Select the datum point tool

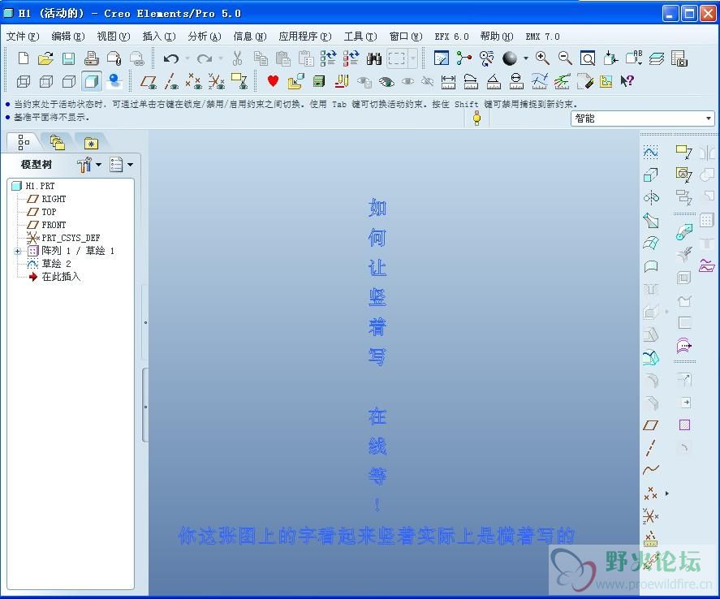651,493
